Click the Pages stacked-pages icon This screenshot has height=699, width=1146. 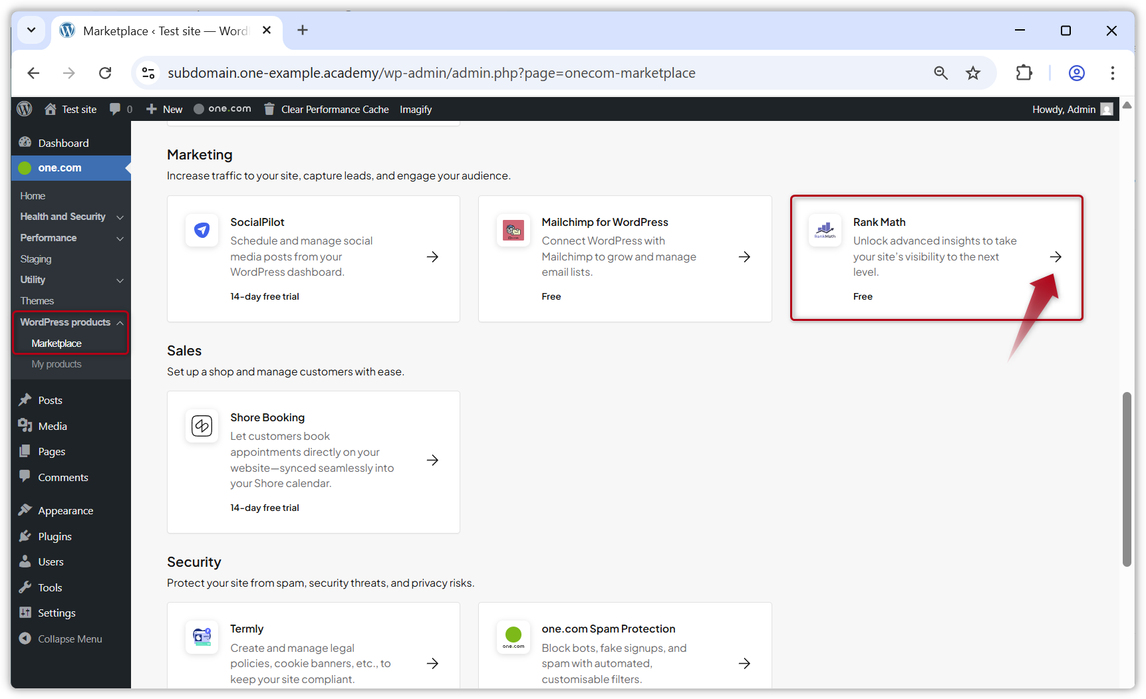coord(25,451)
